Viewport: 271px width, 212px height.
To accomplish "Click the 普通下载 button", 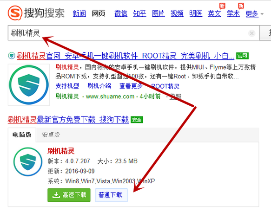I will tap(111, 195).
